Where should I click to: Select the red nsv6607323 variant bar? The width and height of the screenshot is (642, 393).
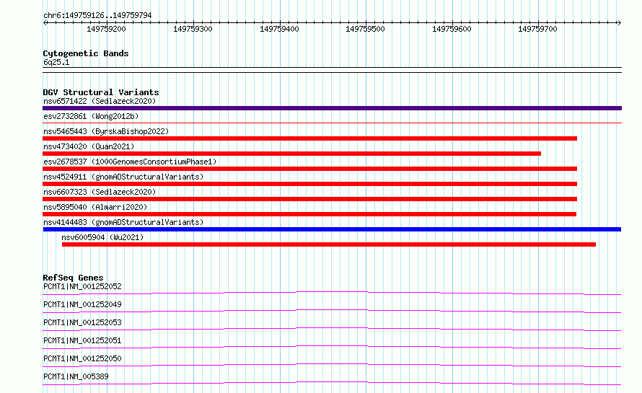tap(310, 199)
